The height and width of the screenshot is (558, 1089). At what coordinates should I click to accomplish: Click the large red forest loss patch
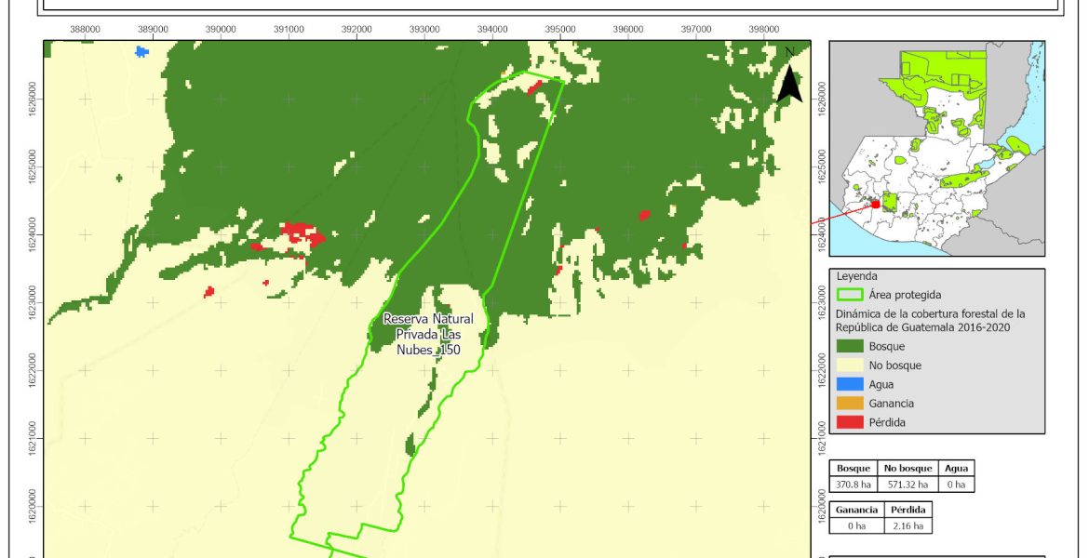point(303,233)
